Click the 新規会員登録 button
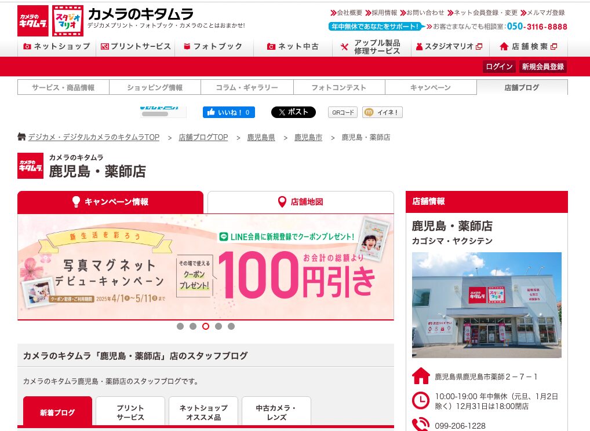Screen dimensions: 590x431 tap(542, 67)
